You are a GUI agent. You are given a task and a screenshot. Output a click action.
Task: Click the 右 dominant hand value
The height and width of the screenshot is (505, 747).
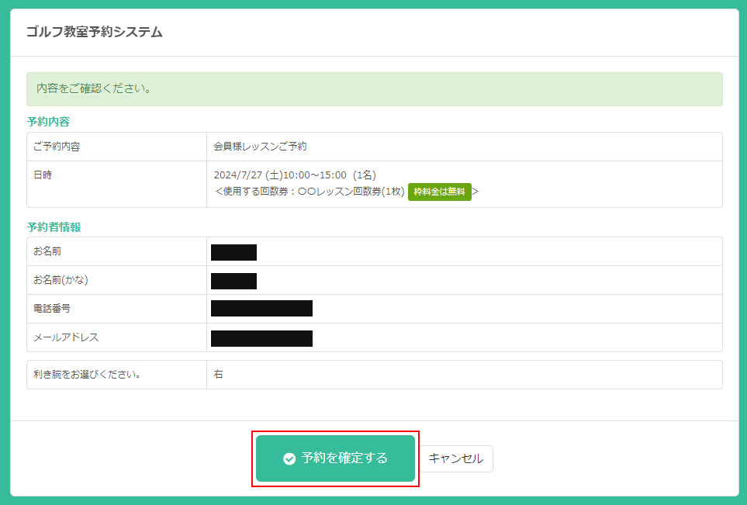click(x=219, y=374)
